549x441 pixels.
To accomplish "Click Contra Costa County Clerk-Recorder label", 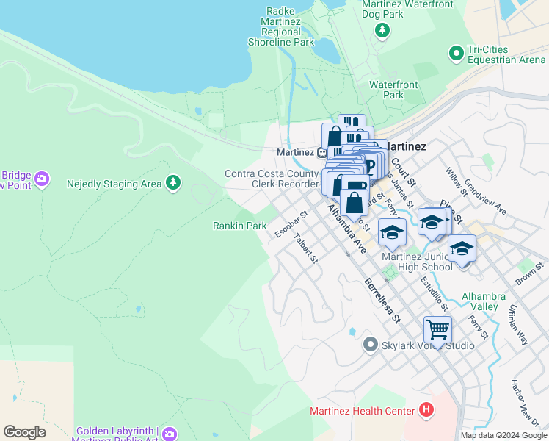I will pos(272,179).
